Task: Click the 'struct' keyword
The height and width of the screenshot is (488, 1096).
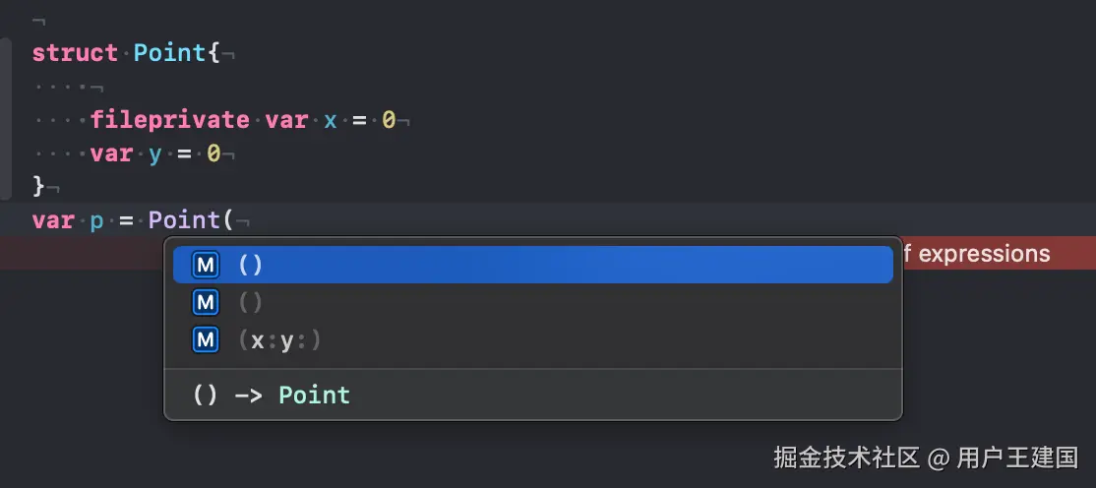Action: click(x=75, y=52)
